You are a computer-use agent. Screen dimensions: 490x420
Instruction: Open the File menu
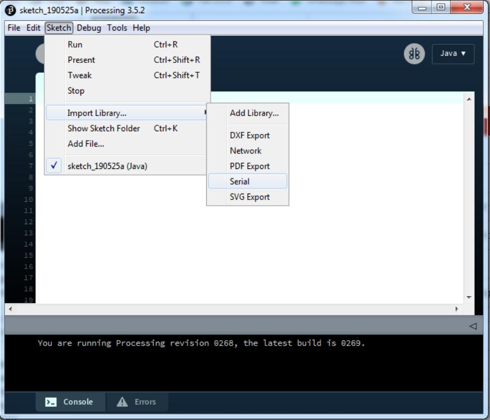click(14, 28)
